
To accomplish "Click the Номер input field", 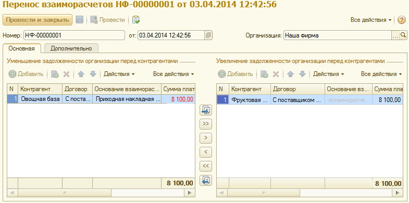I will coord(75,35).
